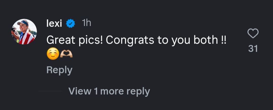Open the 31 likes count
The image size is (273, 110).
coord(253,48)
